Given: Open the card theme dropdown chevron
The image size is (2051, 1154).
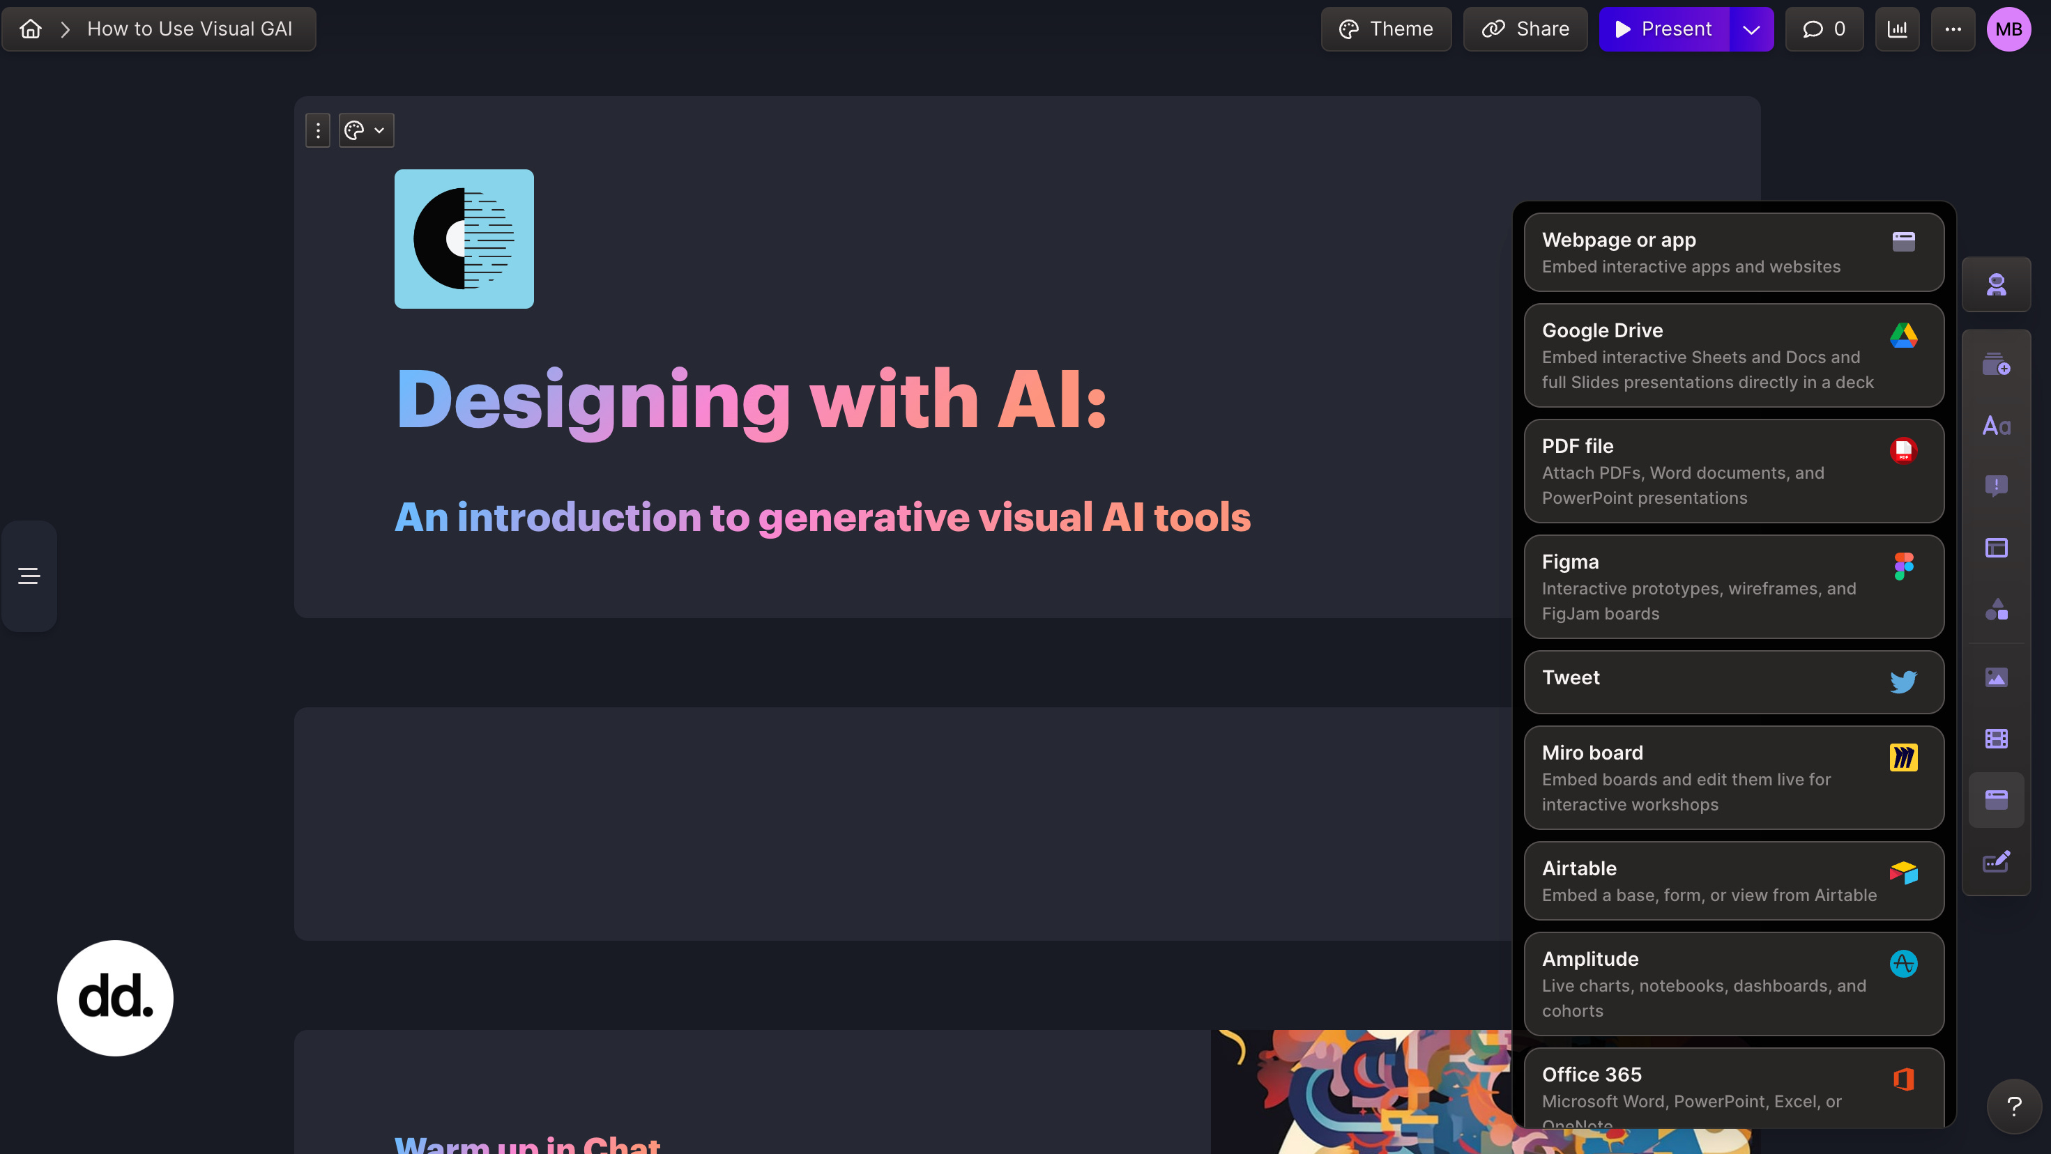Looking at the screenshot, I should 379,130.
